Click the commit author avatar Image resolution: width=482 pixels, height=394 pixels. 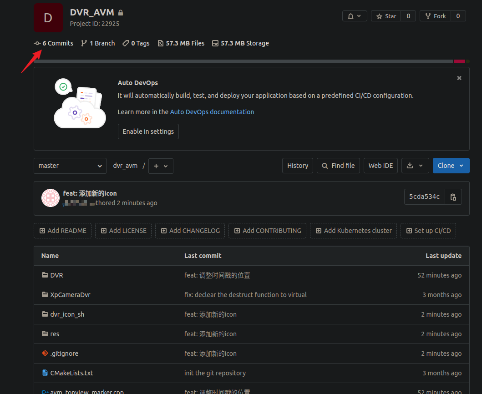[51, 198]
